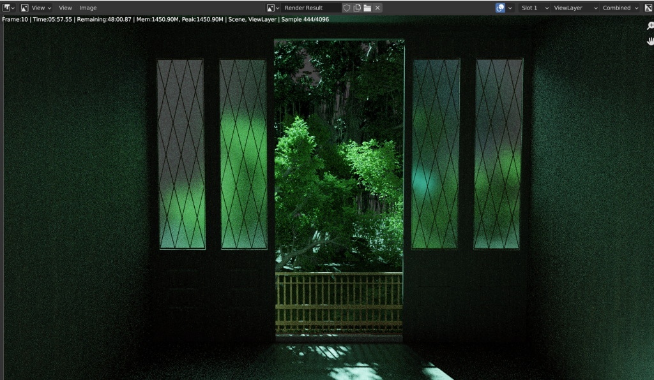Open the Slot 1 dropdown
Screen dimensions: 654x380
click(534, 8)
